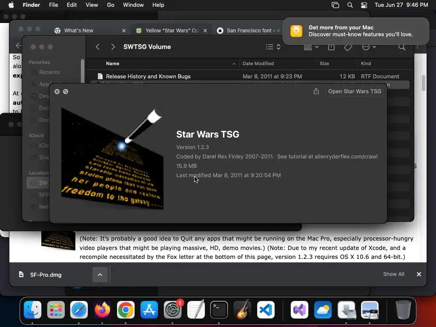Open Finder tags icon in toolbar
This screenshot has height=327, width=436.
click(348, 47)
